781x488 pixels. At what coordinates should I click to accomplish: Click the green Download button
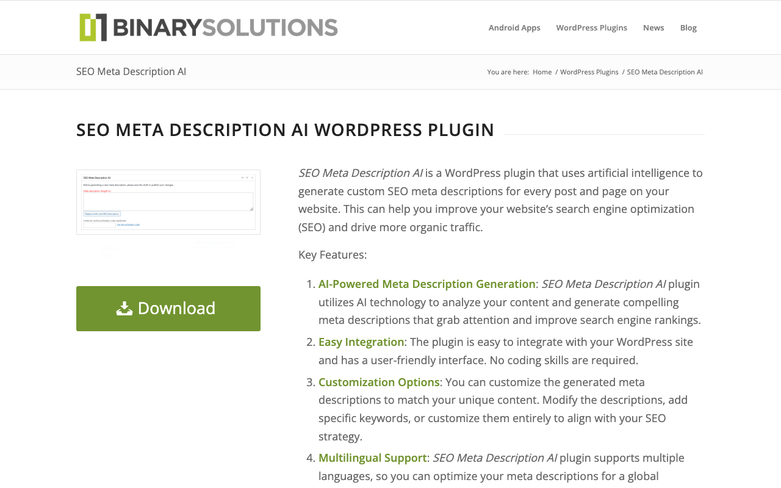coord(168,309)
